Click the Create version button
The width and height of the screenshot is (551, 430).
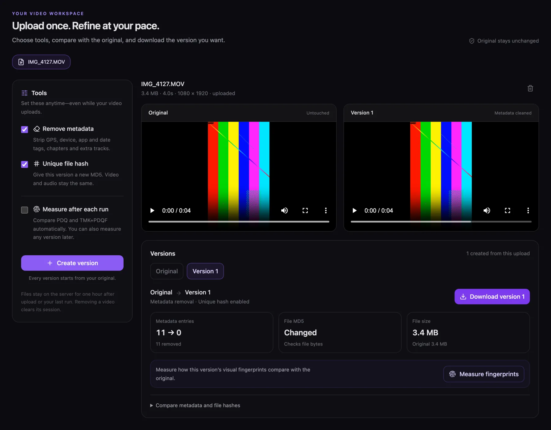72,263
